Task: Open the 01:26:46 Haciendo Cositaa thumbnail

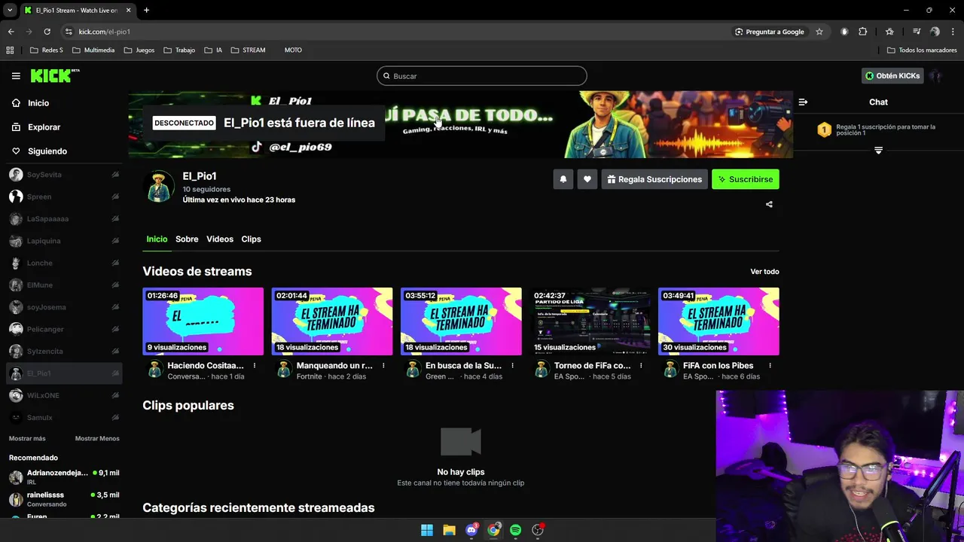Action: pos(203,321)
